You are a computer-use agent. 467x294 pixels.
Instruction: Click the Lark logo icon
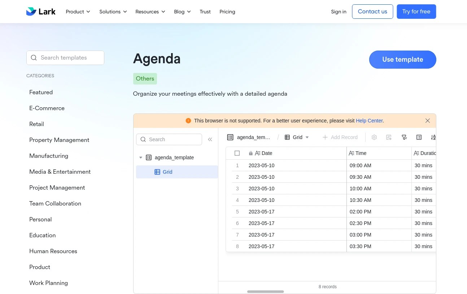[x=31, y=12]
